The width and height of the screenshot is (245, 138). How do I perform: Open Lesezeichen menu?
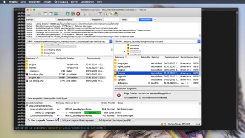[87, 2]
